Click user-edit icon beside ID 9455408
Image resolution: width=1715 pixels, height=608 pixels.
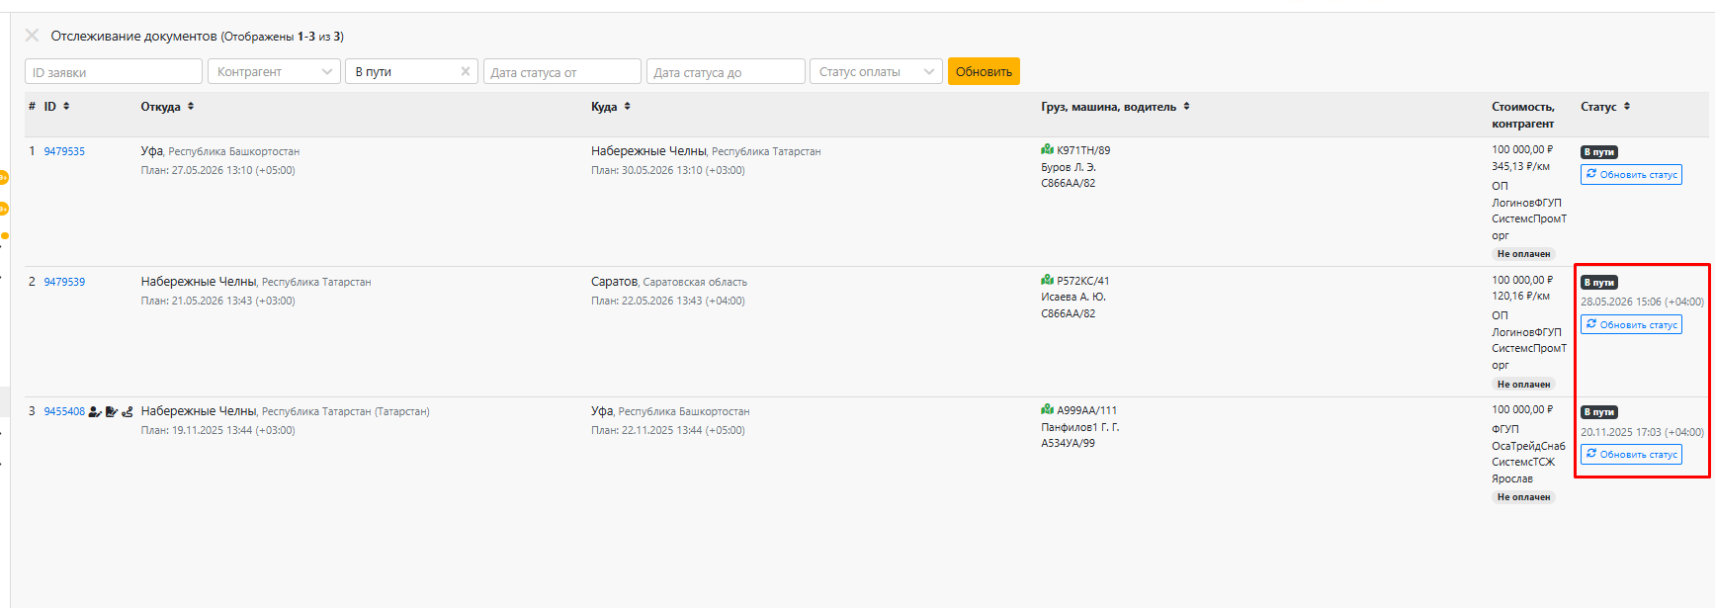tap(95, 411)
